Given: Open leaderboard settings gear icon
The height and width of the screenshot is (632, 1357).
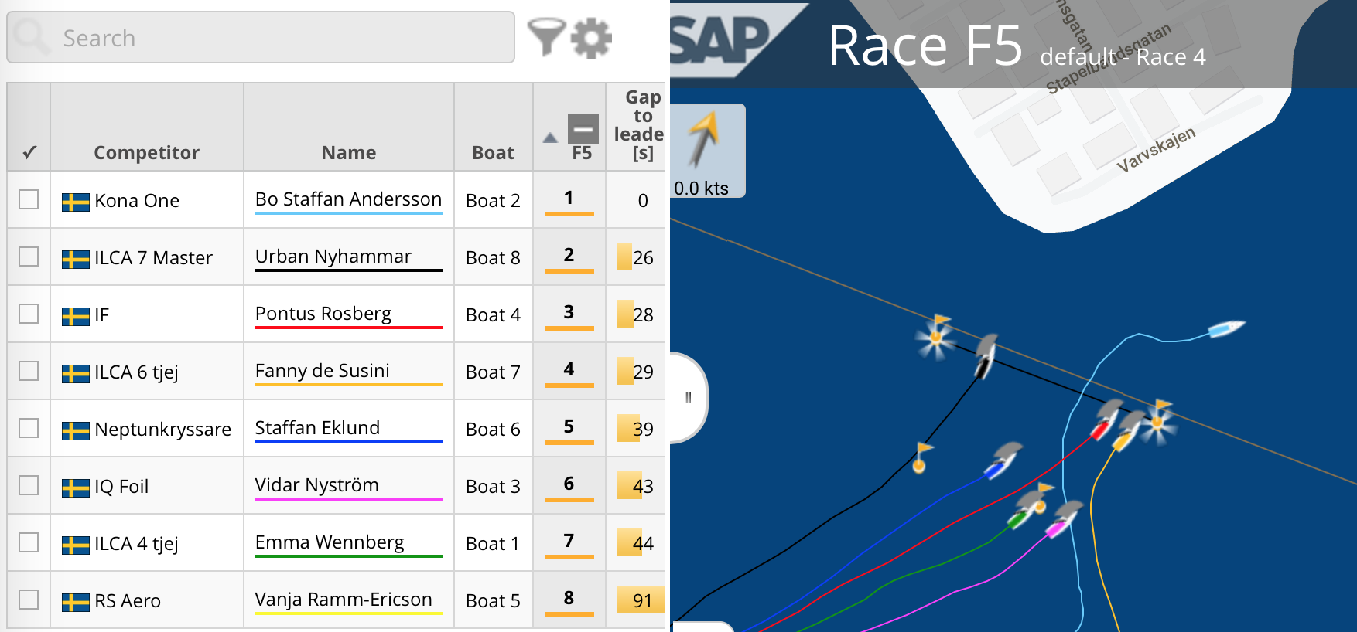Looking at the screenshot, I should coord(592,37).
